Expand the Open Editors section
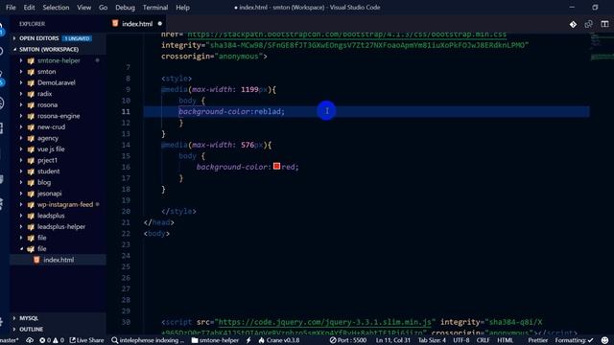This screenshot has width=614, height=345. (x=14, y=38)
